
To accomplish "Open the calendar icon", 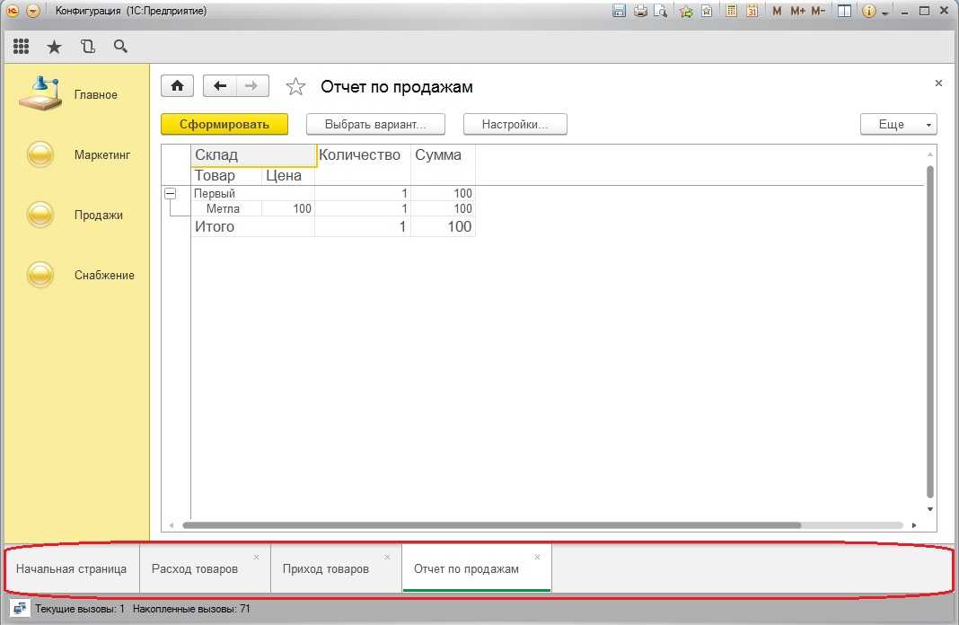I will [752, 12].
